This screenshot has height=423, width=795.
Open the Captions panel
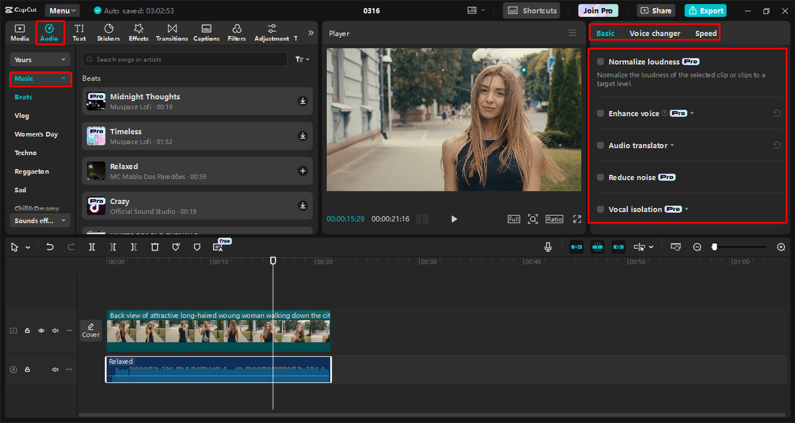pyautogui.click(x=206, y=32)
